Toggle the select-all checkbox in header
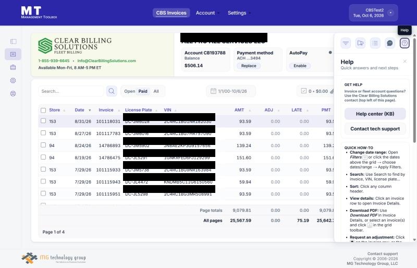 pos(43,110)
